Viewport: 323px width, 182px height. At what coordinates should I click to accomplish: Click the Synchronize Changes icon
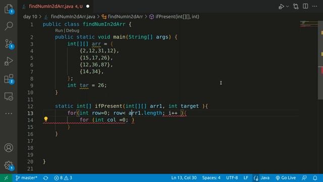click(45, 178)
